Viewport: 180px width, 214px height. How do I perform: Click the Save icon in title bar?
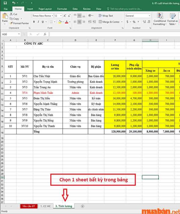[5, 3]
